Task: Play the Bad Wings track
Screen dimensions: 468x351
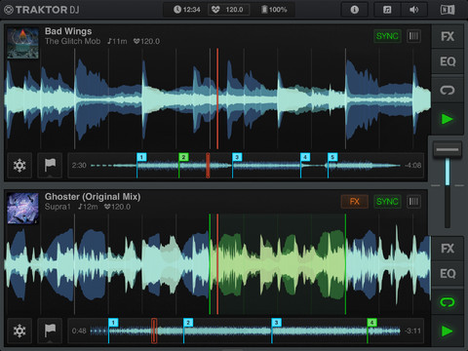Action: [448, 119]
